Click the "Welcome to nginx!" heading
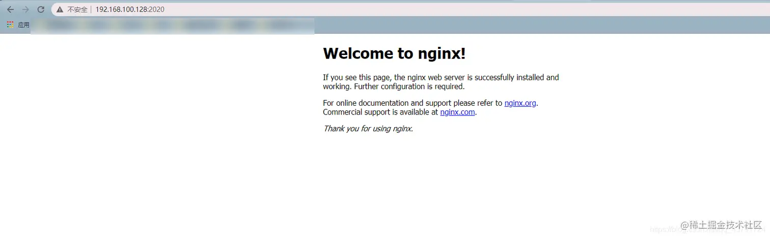Viewport: 770px width, 238px height. [x=394, y=53]
